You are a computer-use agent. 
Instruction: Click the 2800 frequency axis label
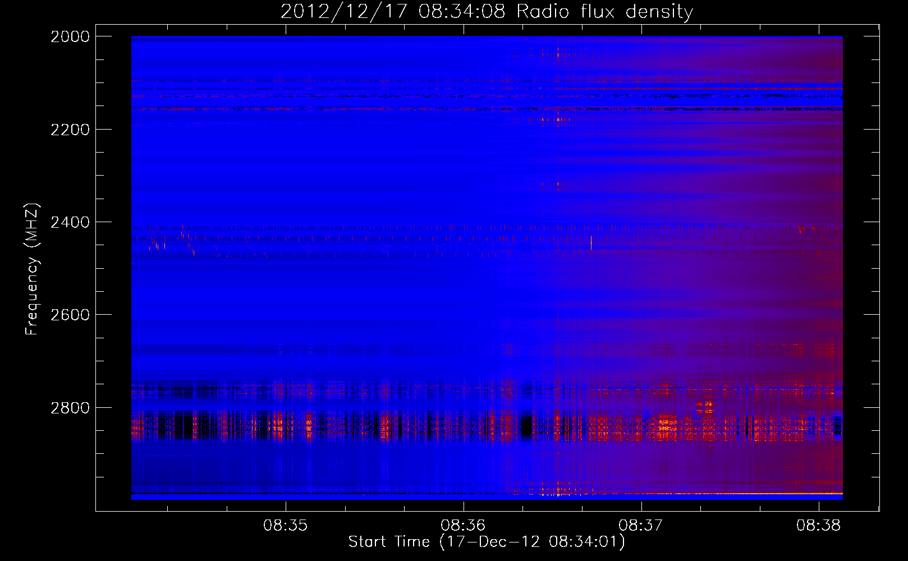[x=70, y=408]
